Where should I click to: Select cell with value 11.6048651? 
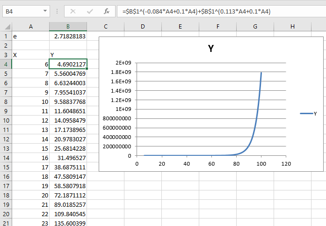[68, 111]
